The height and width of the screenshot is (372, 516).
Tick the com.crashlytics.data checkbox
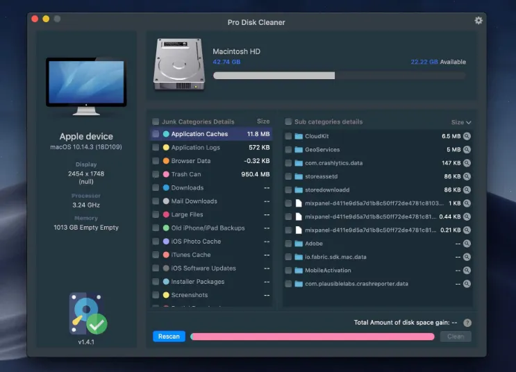pos(288,163)
